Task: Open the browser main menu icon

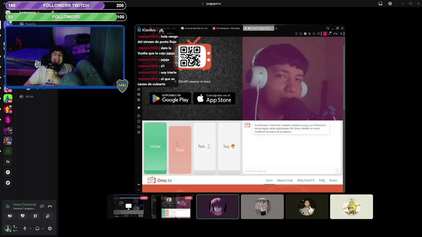Action: click(x=341, y=34)
